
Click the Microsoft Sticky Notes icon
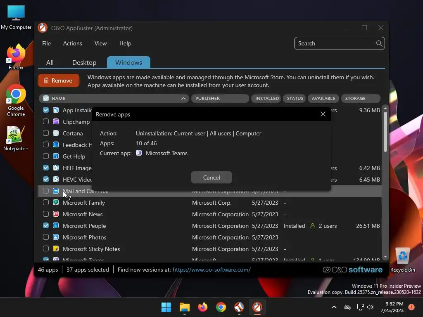pyautogui.click(x=56, y=249)
